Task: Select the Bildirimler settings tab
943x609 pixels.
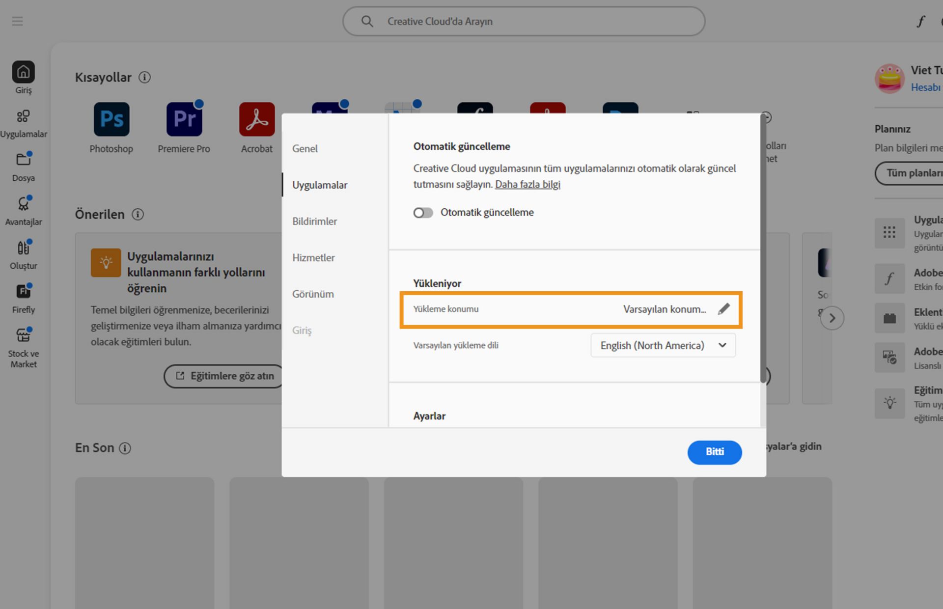Action: (x=314, y=221)
